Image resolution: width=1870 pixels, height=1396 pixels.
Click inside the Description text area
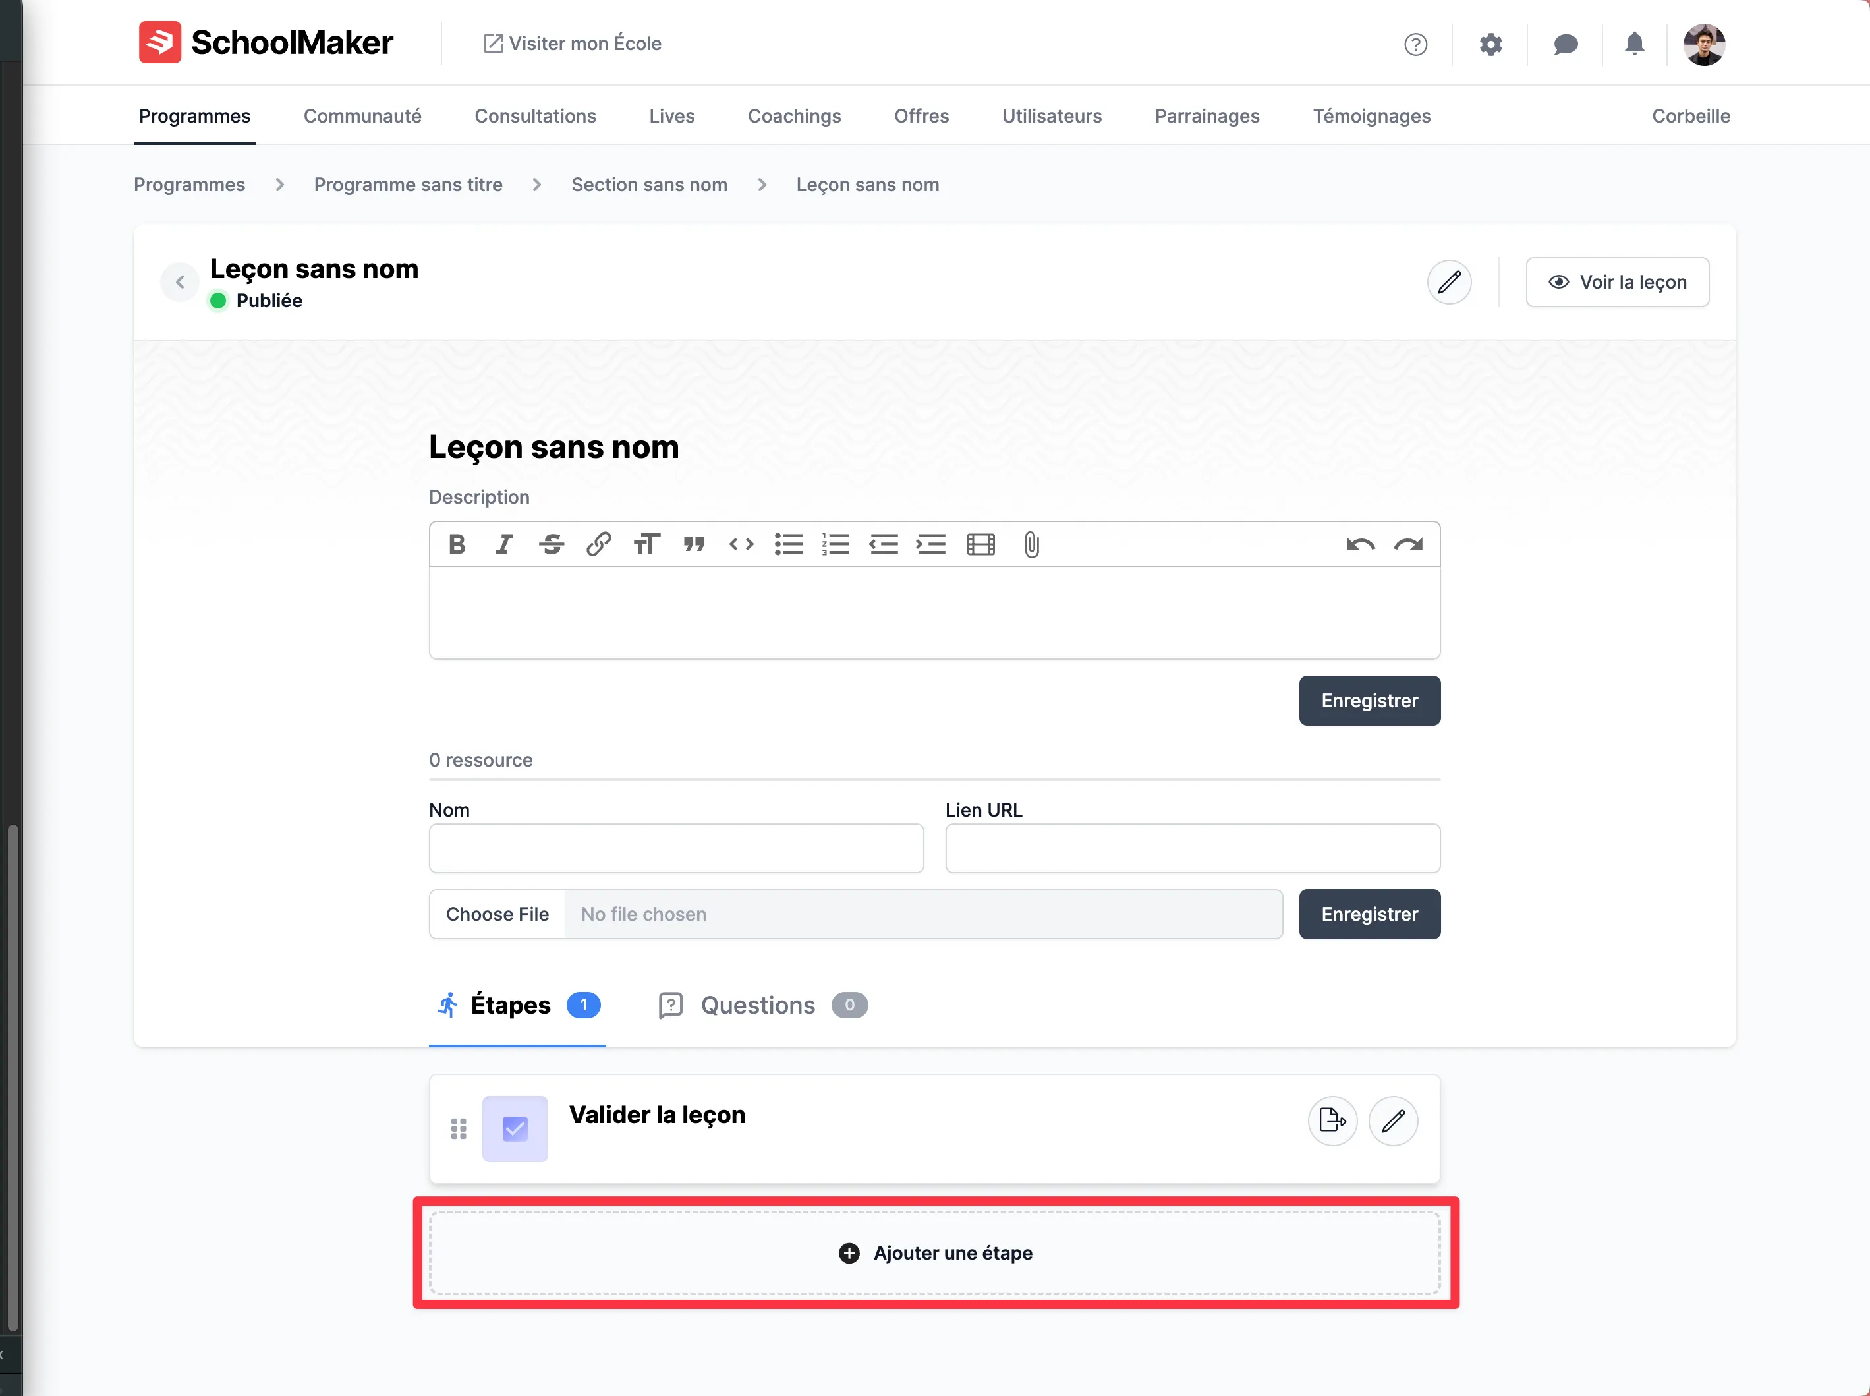point(934,613)
